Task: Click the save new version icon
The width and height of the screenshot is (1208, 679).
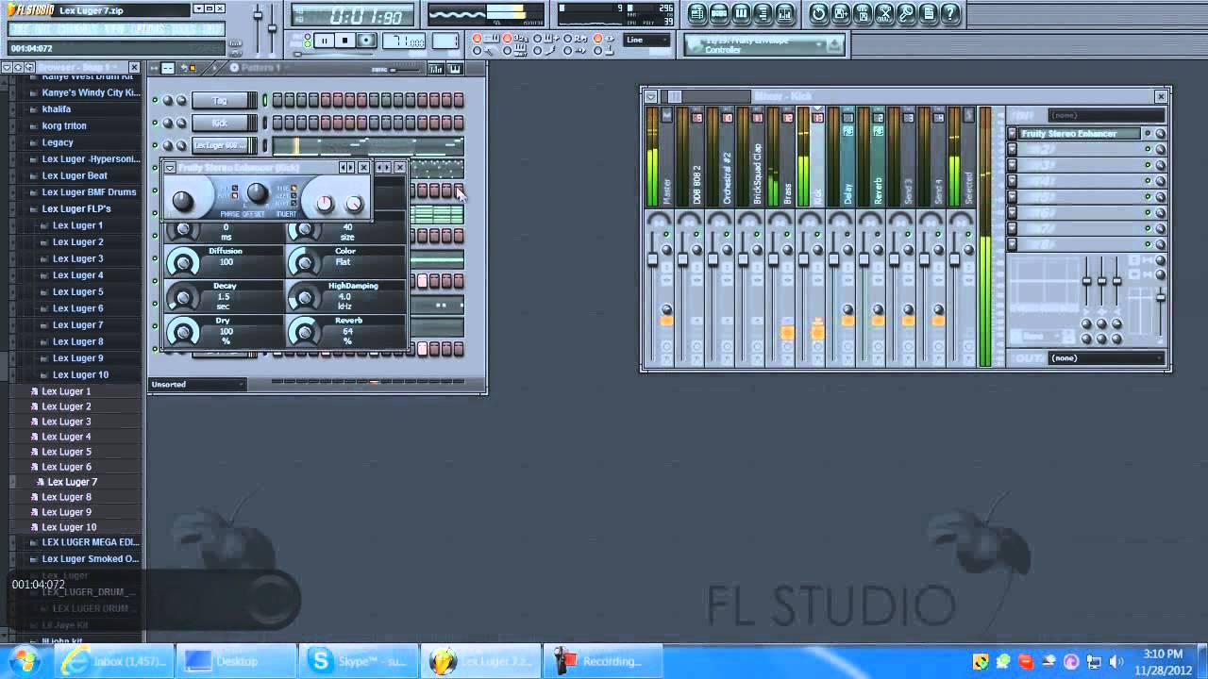Action: coord(840,13)
